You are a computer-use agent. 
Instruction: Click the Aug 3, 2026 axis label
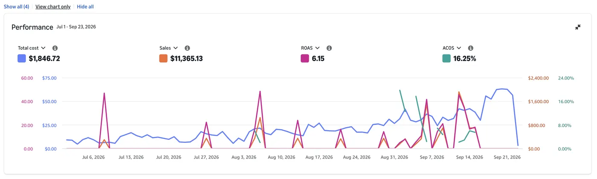point(244,157)
